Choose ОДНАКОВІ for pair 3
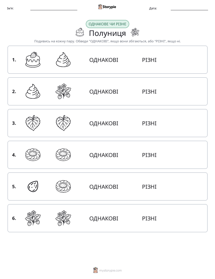The width and height of the screenshot is (215, 279). (104, 123)
